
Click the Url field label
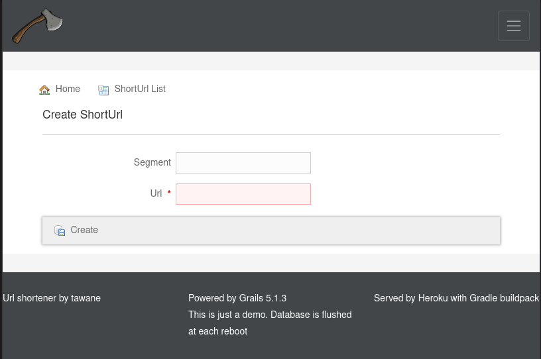click(x=156, y=193)
